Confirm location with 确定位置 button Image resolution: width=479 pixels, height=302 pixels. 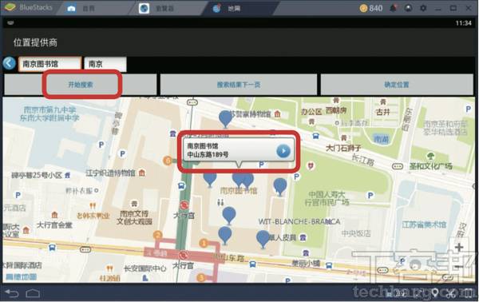click(x=397, y=85)
